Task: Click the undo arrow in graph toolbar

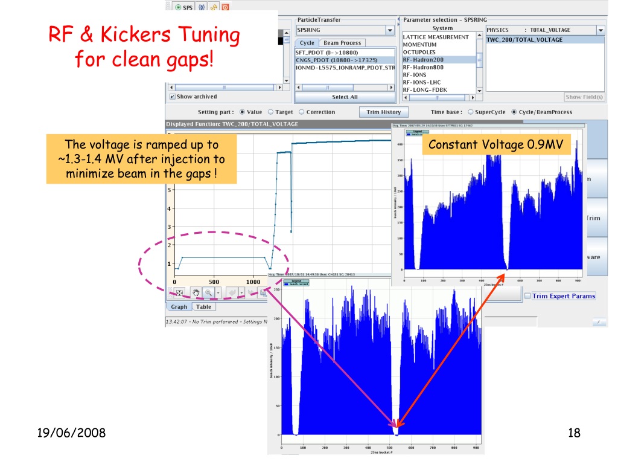Action: click(x=232, y=293)
